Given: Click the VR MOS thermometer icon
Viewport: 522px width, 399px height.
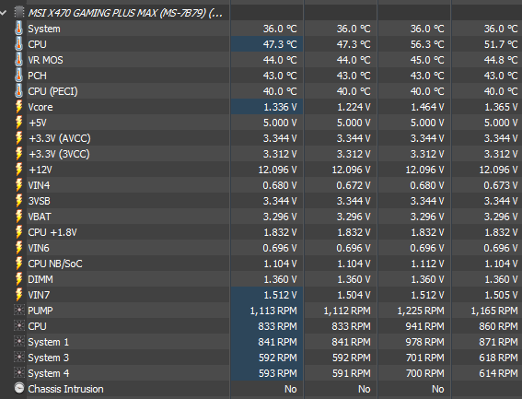Looking at the screenshot, I should point(19,60).
